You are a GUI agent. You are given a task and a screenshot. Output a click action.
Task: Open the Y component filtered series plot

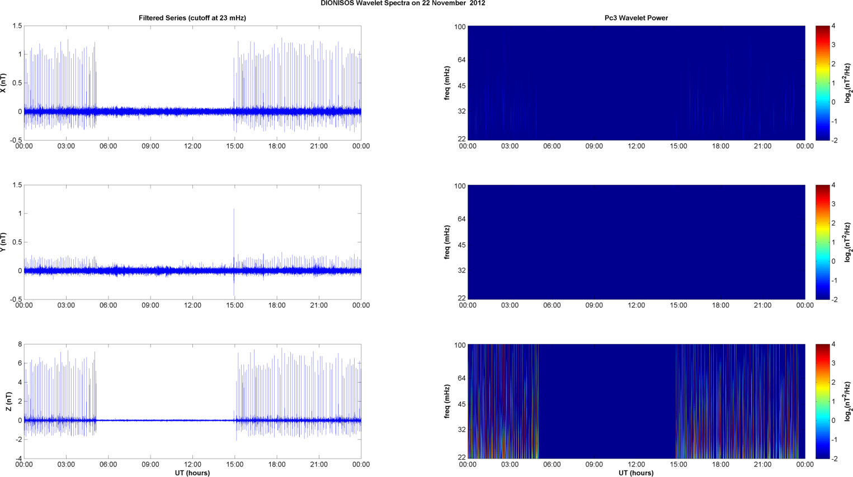pyautogui.click(x=192, y=242)
